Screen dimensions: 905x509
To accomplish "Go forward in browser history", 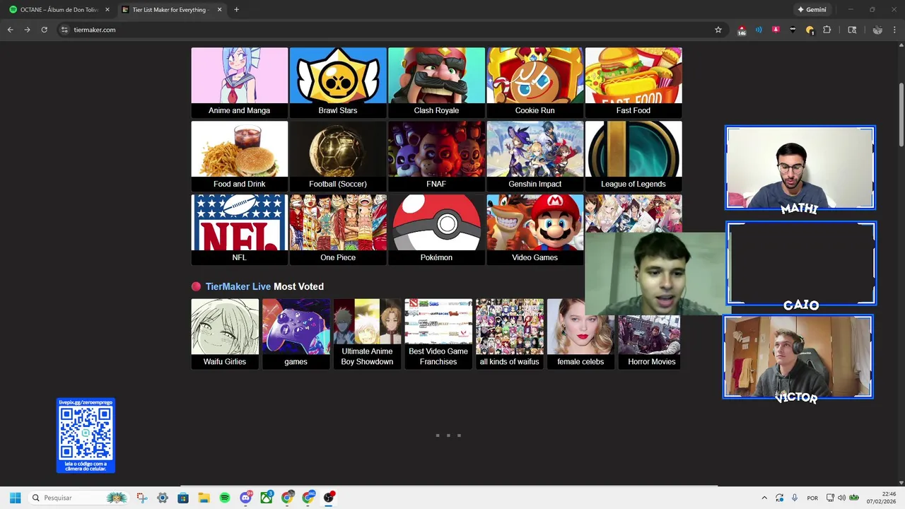I will coord(27,30).
